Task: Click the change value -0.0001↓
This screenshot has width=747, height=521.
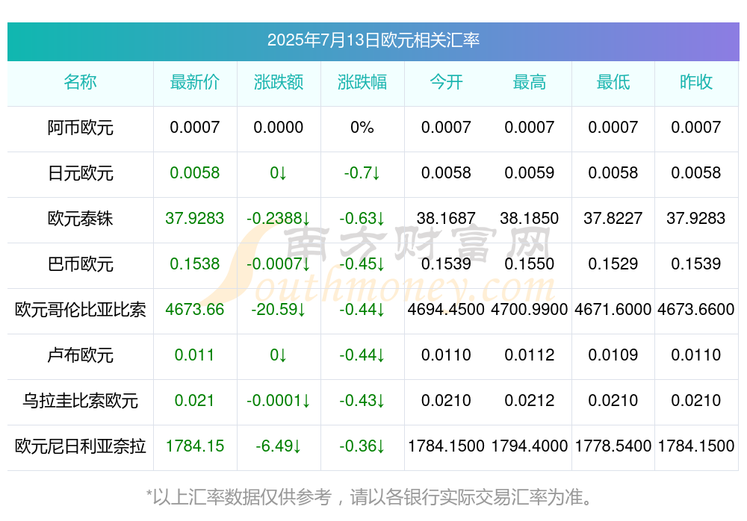Action: pos(279,401)
